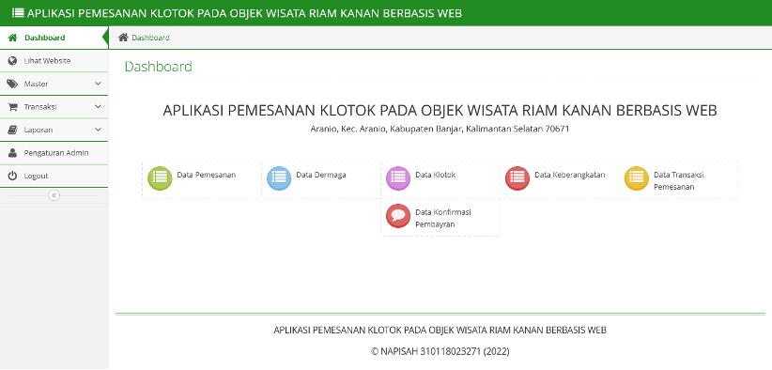This screenshot has width=772, height=370.
Task: Open the Master sidebar menu
Action: point(54,84)
